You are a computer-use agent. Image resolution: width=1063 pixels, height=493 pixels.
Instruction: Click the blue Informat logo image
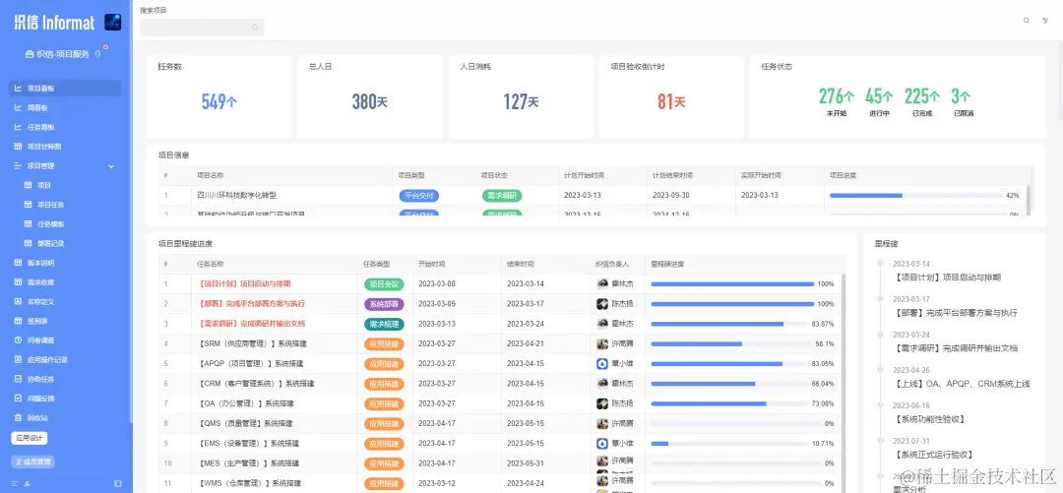tap(112, 23)
